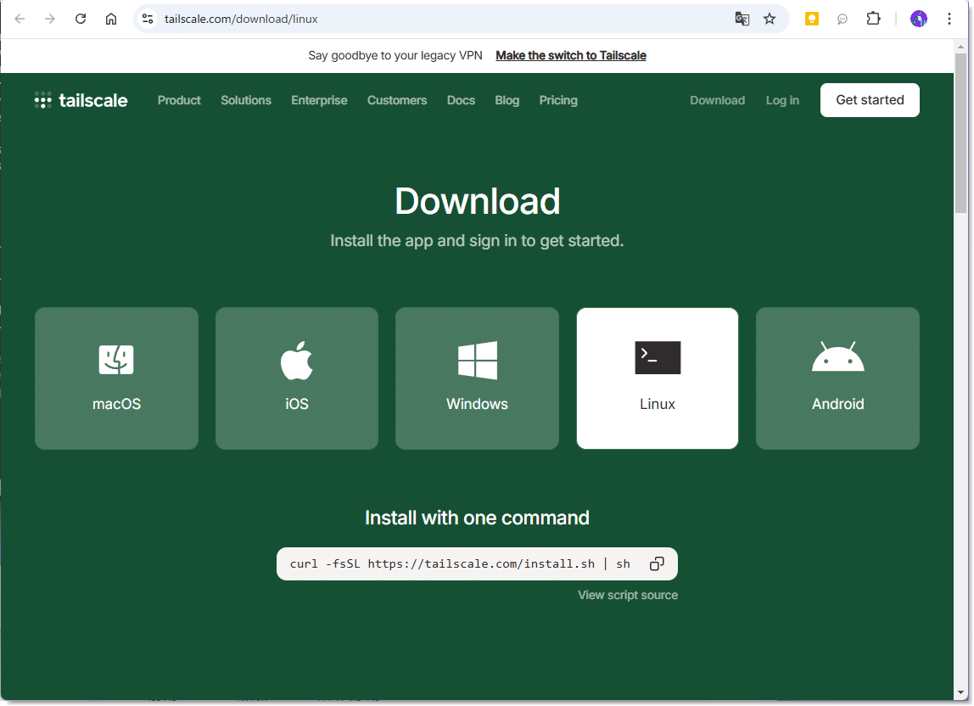The image size is (974, 706).
Task: Click "Say goodbye to your legacy VPN" text
Action: pyautogui.click(x=395, y=55)
